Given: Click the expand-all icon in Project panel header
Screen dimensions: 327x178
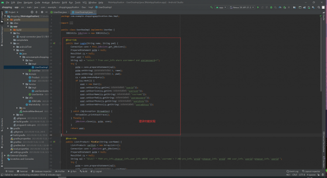Looking at the screenshot, I should tap(37, 12).
